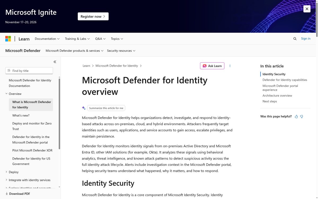The image size is (318, 199).
Task: Click the Microsoft Ignite heading
Action: coord(31,12)
